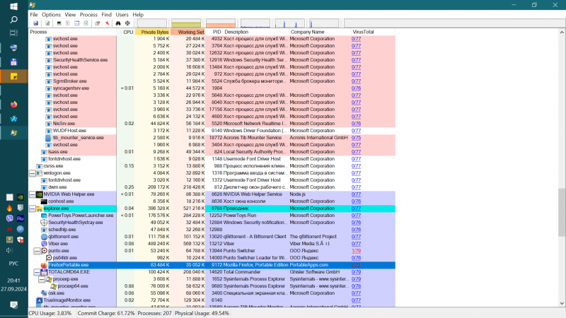
Task: Collapse the NVIDIA Web Helper.exe node
Action: click(33, 194)
